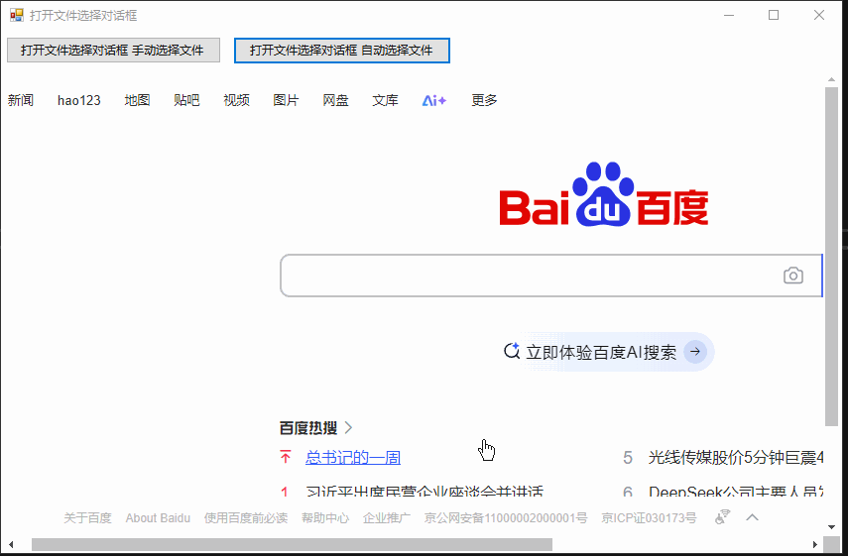Click the vertical scrollbar up arrow
The height and width of the screenshot is (556, 848).
click(832, 80)
